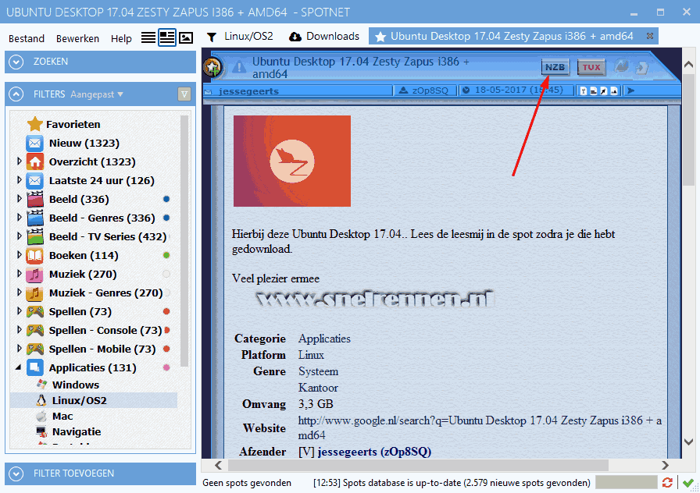Collapse the Applicaties (131) tree node
Image resolution: width=700 pixels, height=493 pixels.
tap(18, 367)
